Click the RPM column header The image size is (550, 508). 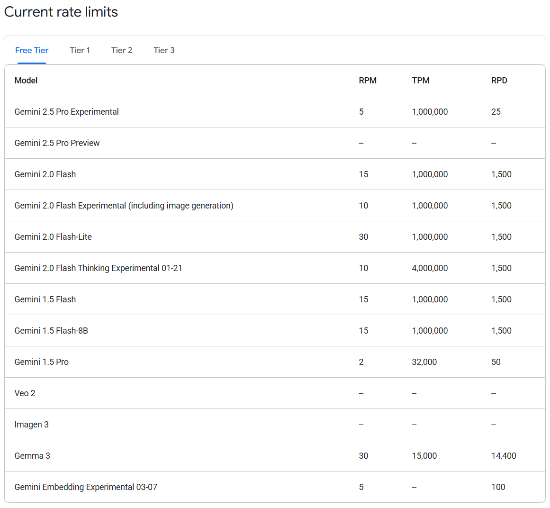367,81
